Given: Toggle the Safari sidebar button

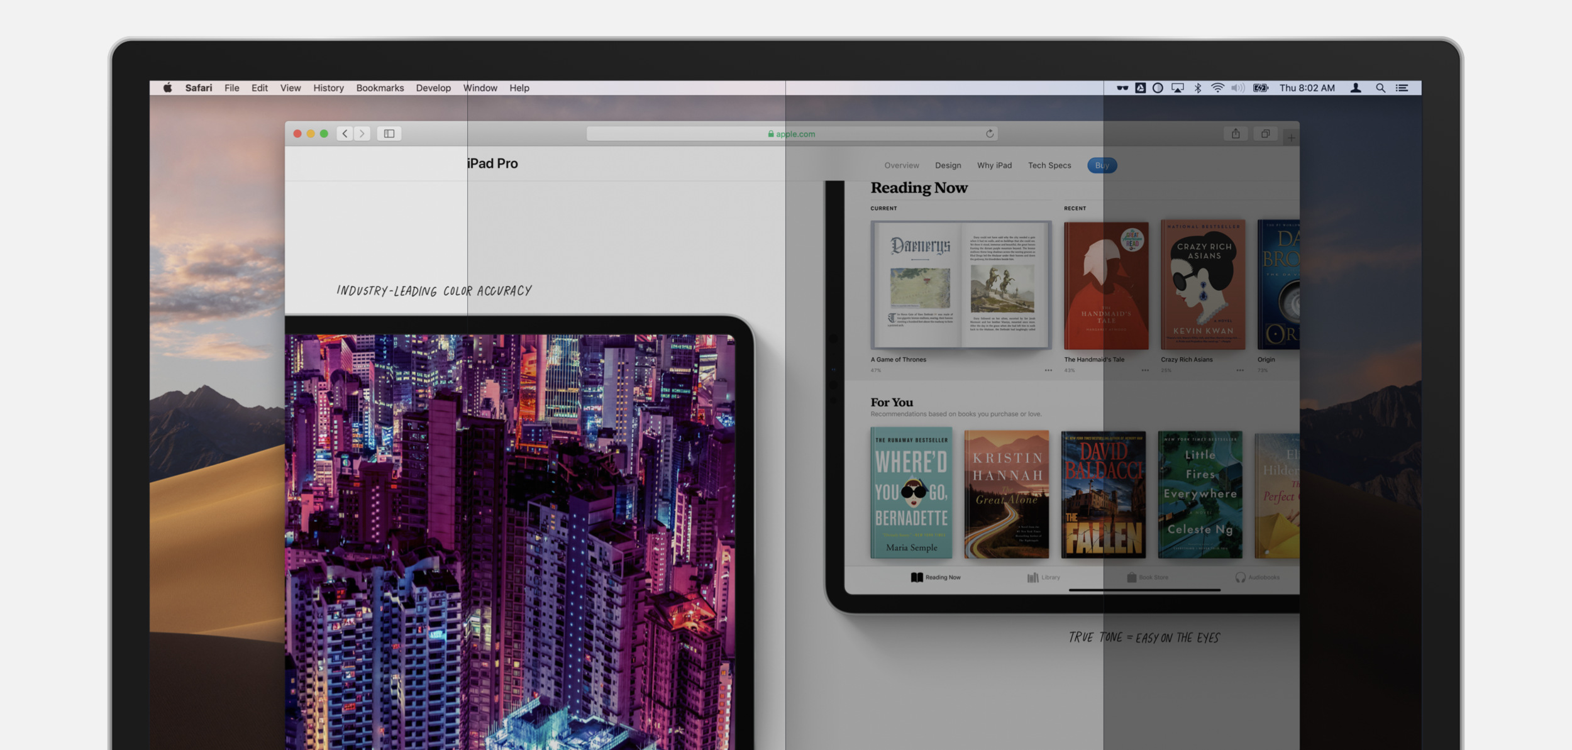Looking at the screenshot, I should pyautogui.click(x=389, y=133).
